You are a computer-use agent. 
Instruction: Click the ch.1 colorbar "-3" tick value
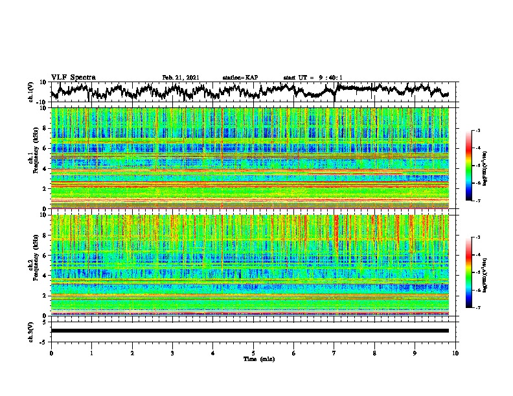(477, 130)
